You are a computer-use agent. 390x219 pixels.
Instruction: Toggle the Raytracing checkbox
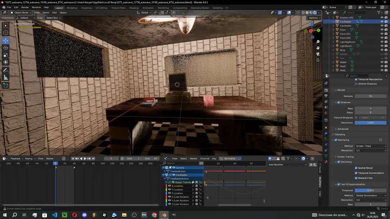336,140
